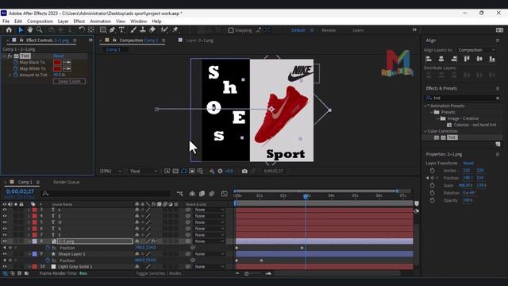Select the Pen tool
This screenshot has height=286, width=508.
(112, 30)
